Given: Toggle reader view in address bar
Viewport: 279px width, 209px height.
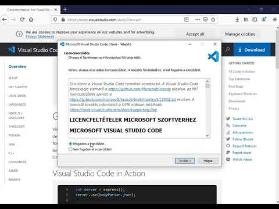Looking at the screenshot, I should click(x=186, y=19).
